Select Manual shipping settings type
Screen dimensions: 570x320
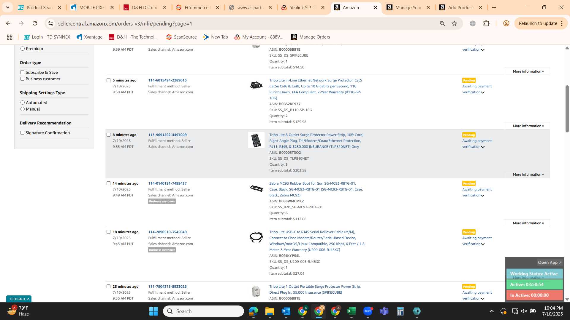(23, 109)
